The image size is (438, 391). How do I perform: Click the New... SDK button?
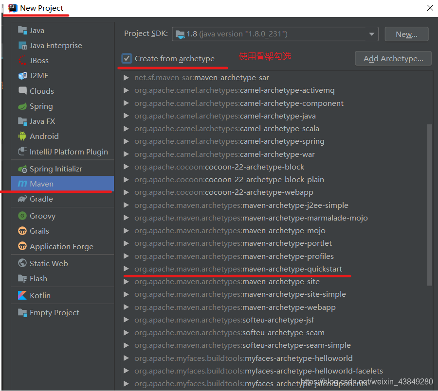(x=406, y=34)
